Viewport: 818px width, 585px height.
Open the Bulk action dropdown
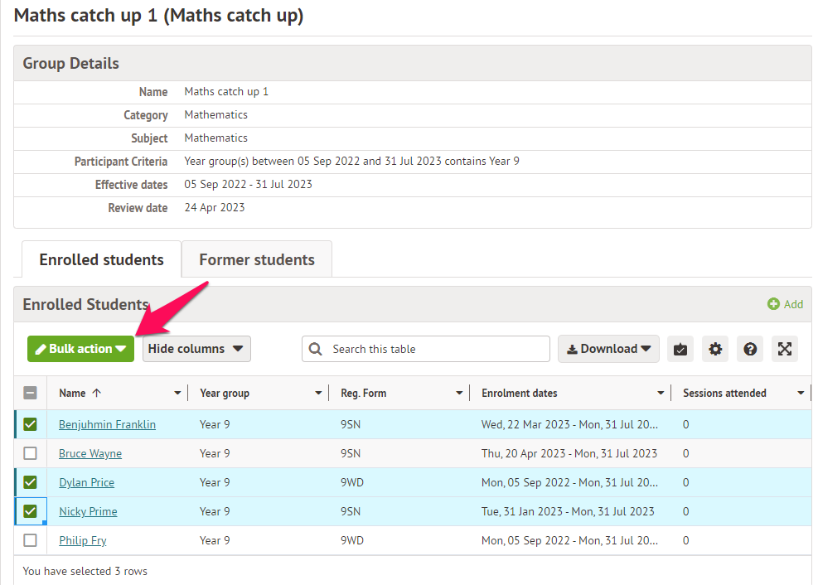point(80,349)
